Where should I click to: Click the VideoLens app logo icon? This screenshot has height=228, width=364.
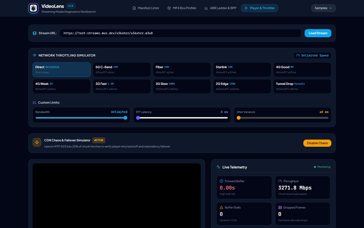click(x=33, y=8)
